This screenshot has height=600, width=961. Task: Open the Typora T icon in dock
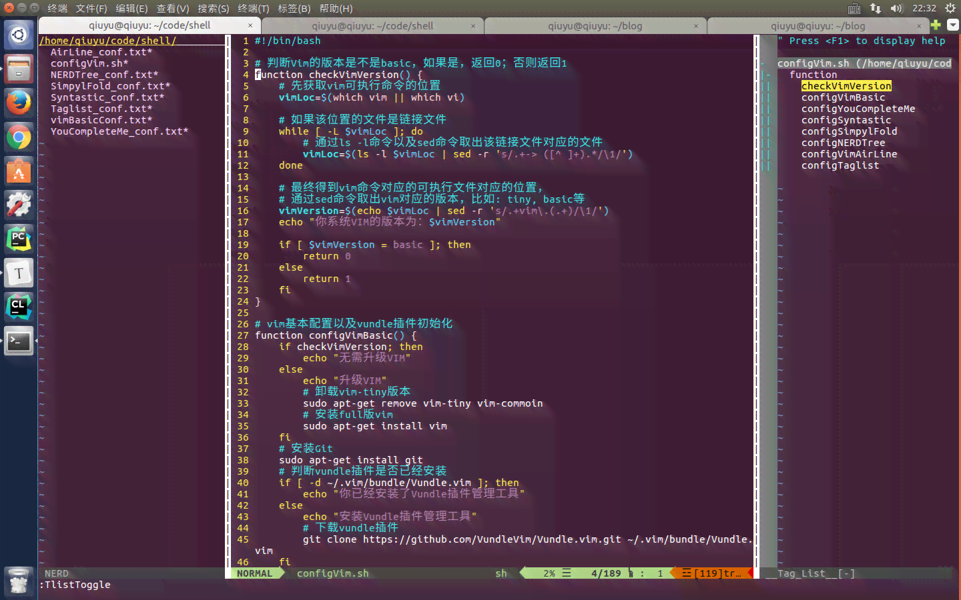[19, 274]
